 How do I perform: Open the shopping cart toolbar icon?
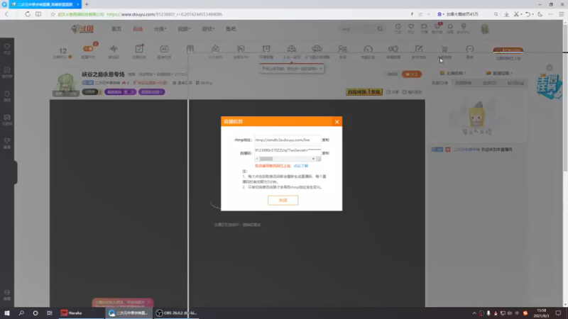click(x=444, y=49)
